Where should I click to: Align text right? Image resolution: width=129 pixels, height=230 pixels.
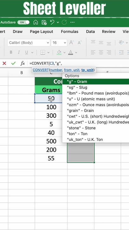point(109,52)
